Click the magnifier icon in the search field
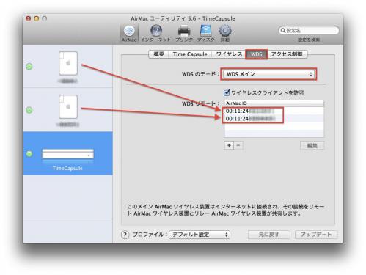Viewport: 366px width, 275px height. click(x=283, y=31)
